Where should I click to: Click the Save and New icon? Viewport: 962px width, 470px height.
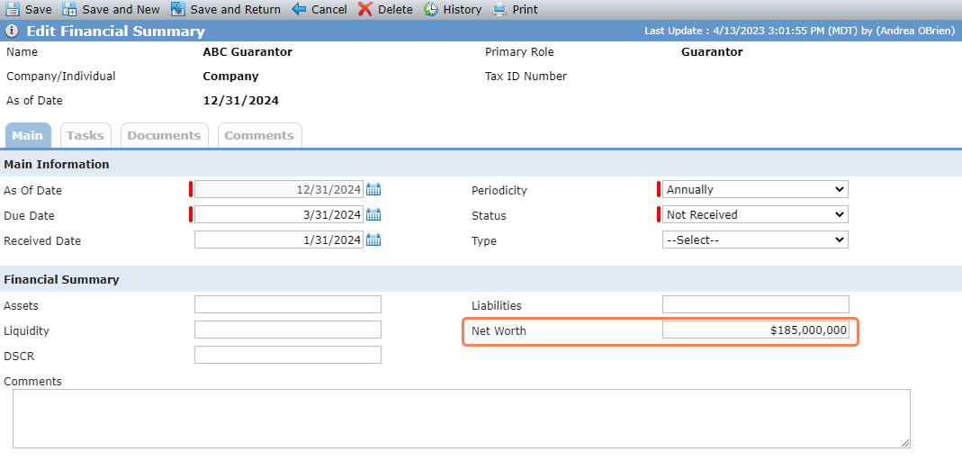click(x=70, y=9)
